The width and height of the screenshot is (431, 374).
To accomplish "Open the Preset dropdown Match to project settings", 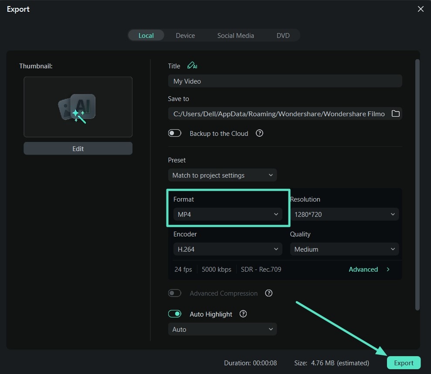I will 222,175.
